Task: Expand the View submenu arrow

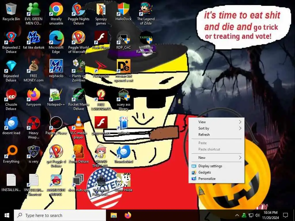Action: click(240, 122)
